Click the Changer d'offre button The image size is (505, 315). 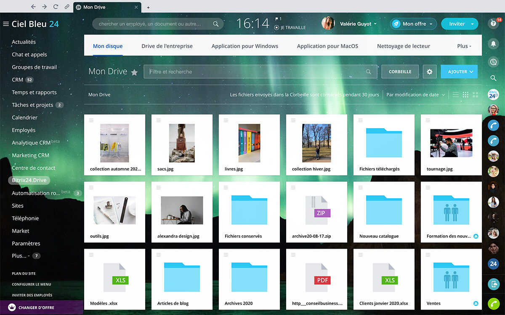[x=36, y=307]
